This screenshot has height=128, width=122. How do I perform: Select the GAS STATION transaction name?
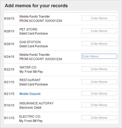[x=30, y=42]
